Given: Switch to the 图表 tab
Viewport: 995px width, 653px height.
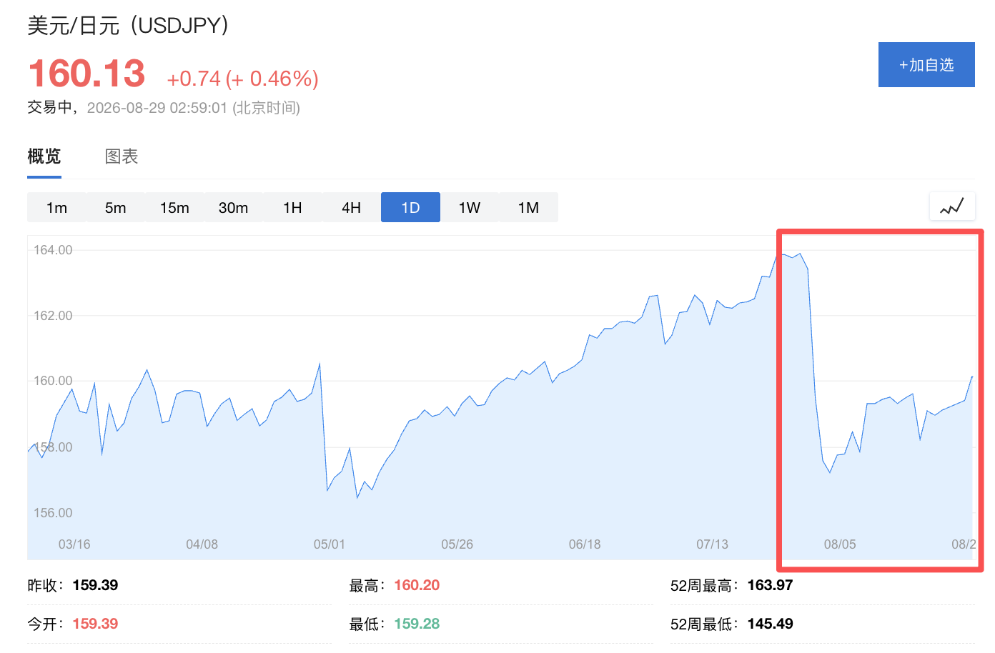Looking at the screenshot, I should [122, 156].
